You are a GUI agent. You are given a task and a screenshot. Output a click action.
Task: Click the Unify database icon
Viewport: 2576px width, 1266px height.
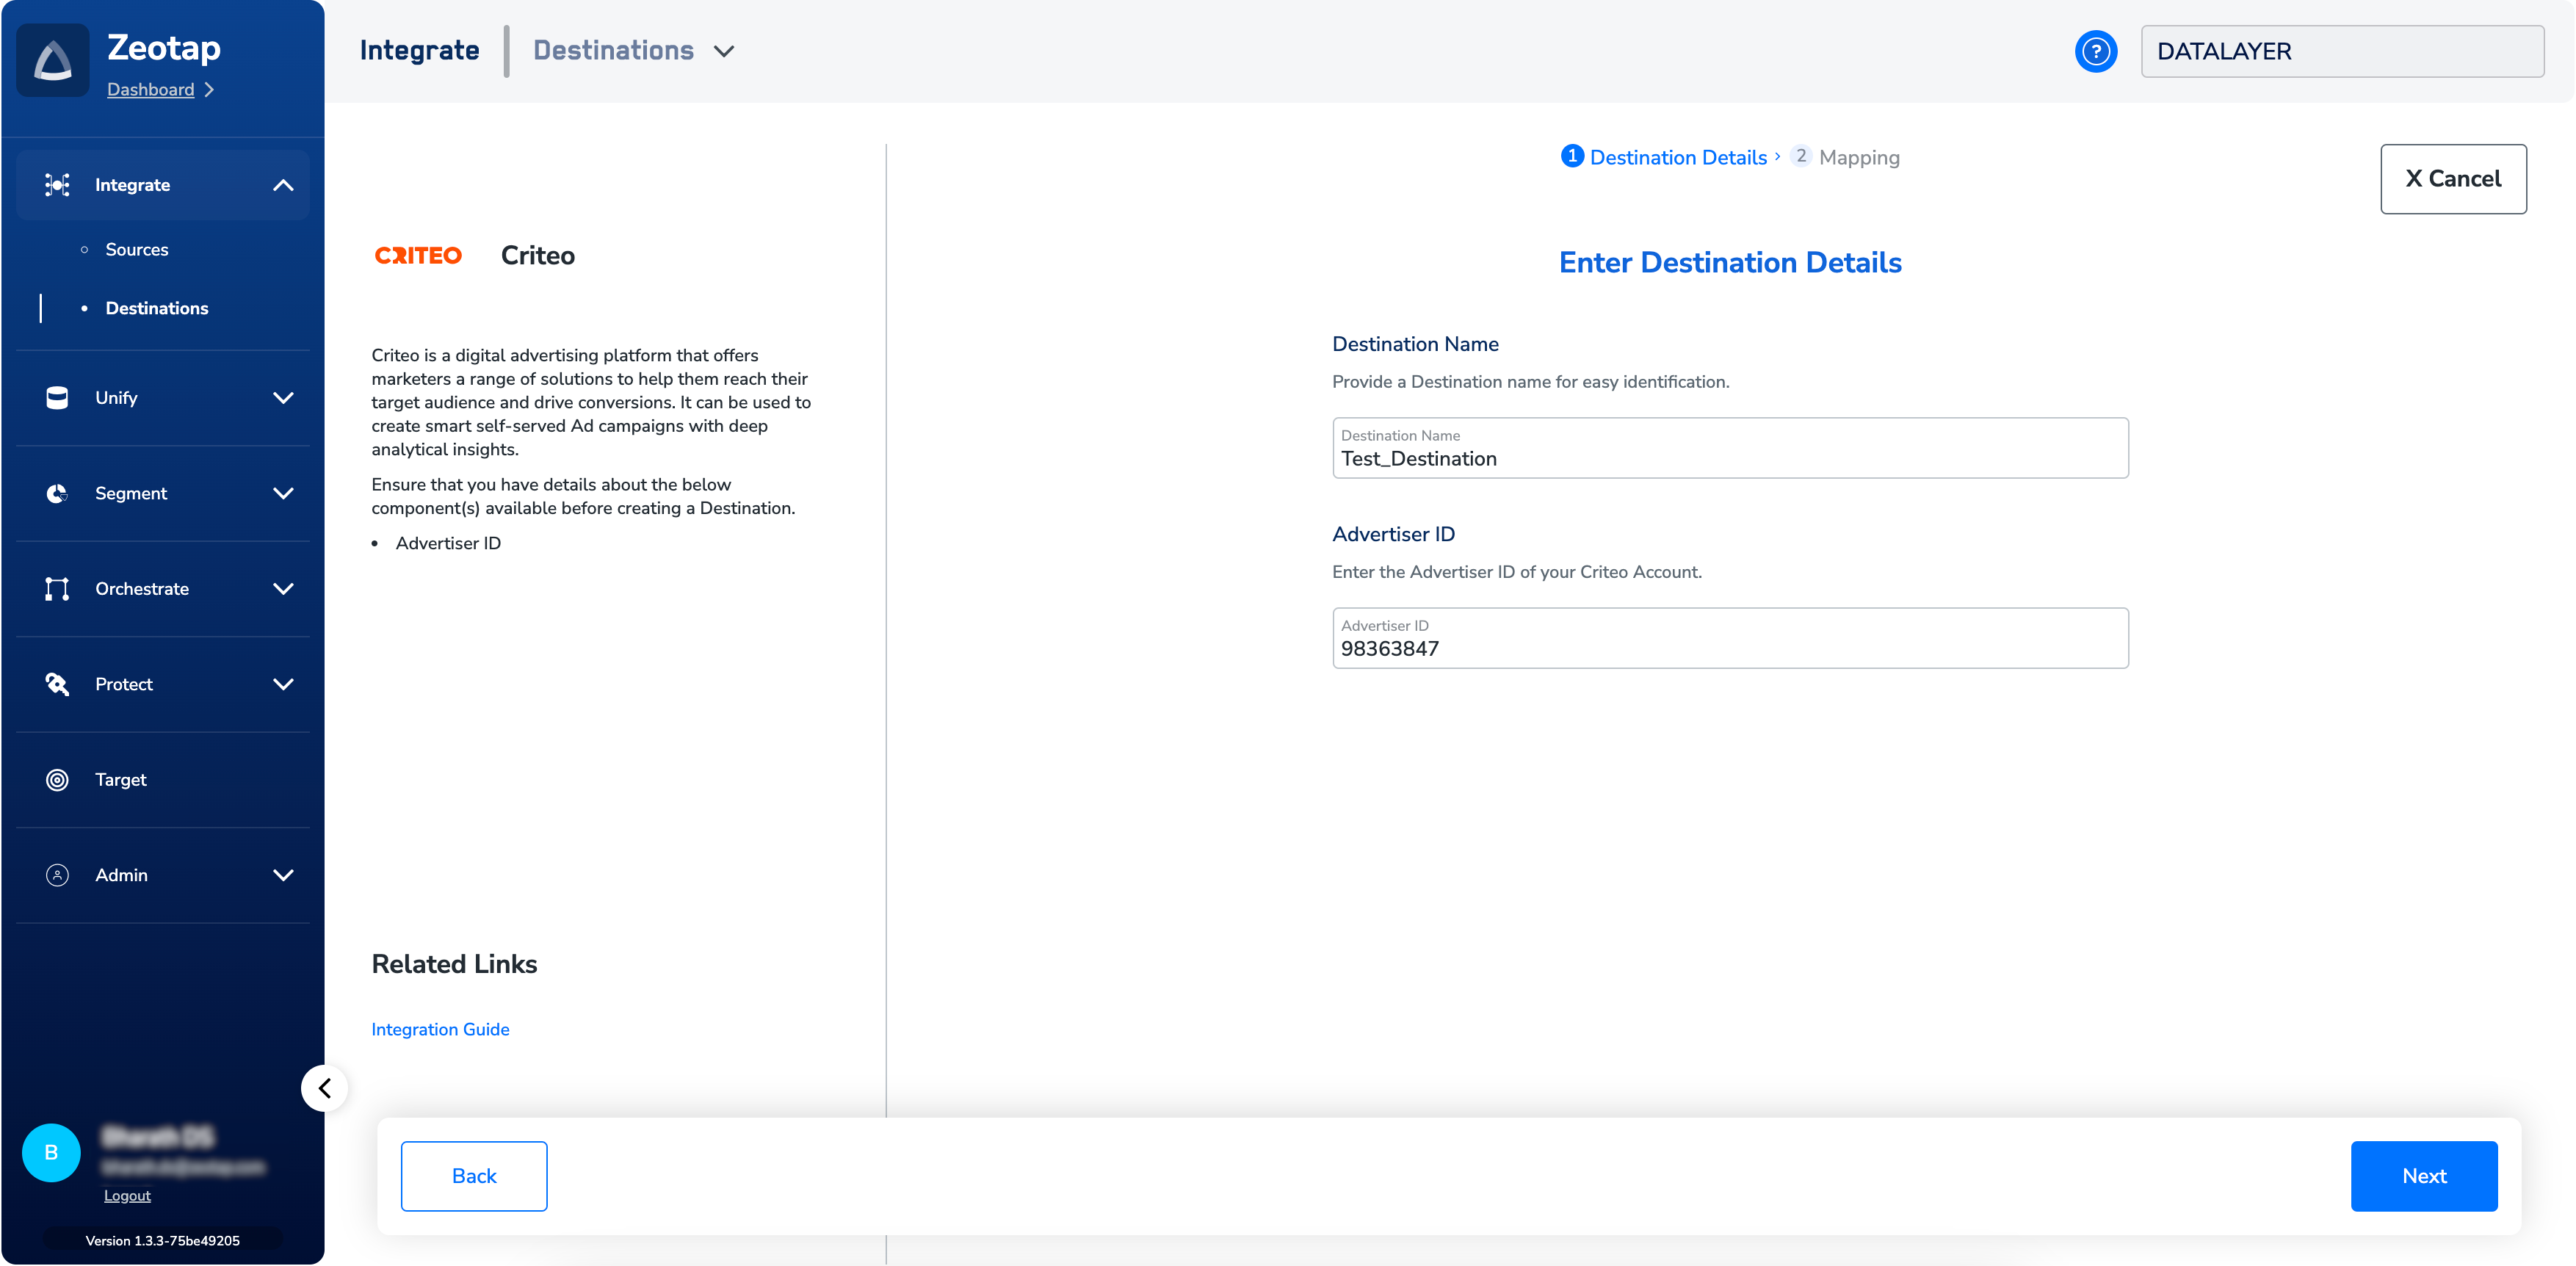pyautogui.click(x=57, y=398)
